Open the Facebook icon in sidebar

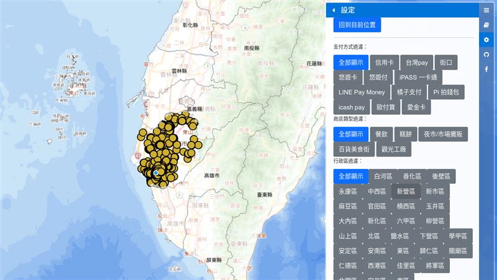tap(486, 69)
